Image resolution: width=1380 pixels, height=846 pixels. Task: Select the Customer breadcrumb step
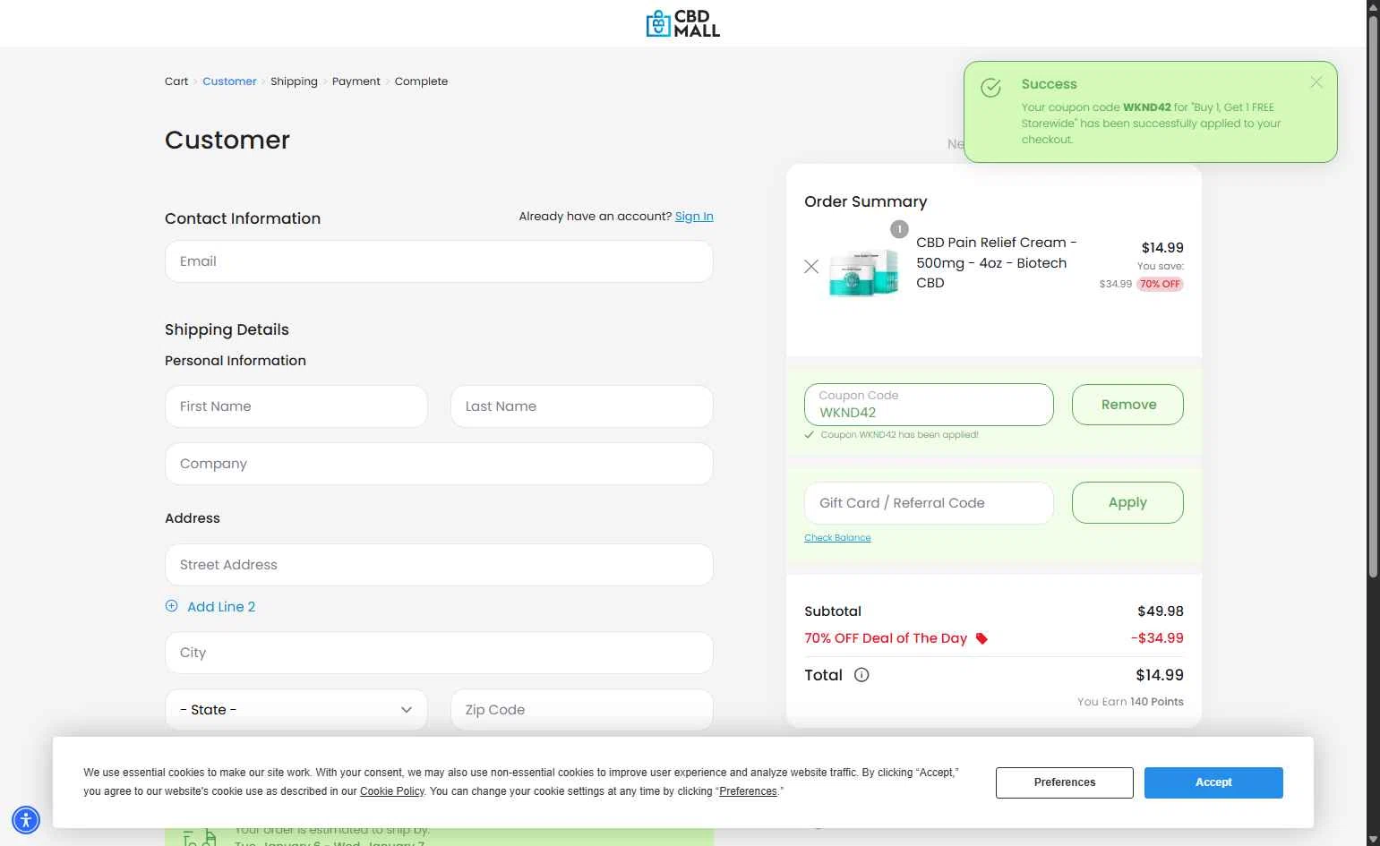229,81
